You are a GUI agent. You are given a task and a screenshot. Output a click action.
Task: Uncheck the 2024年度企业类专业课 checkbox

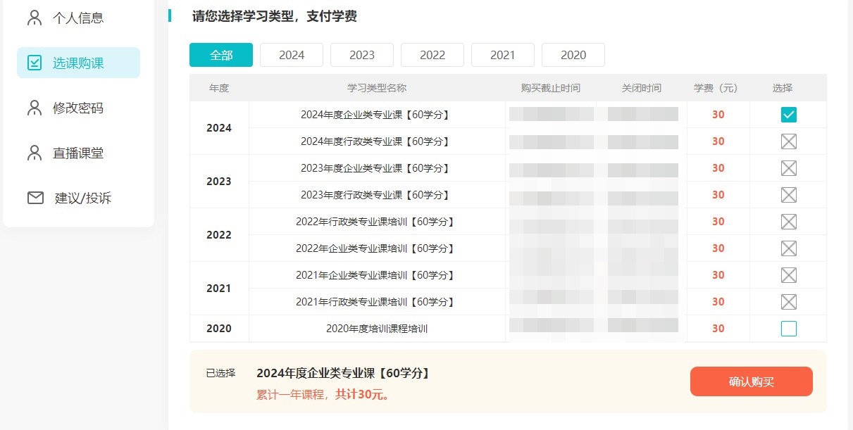tap(788, 115)
